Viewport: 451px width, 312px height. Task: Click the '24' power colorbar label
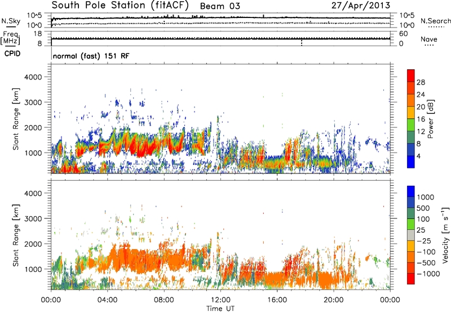click(421, 95)
